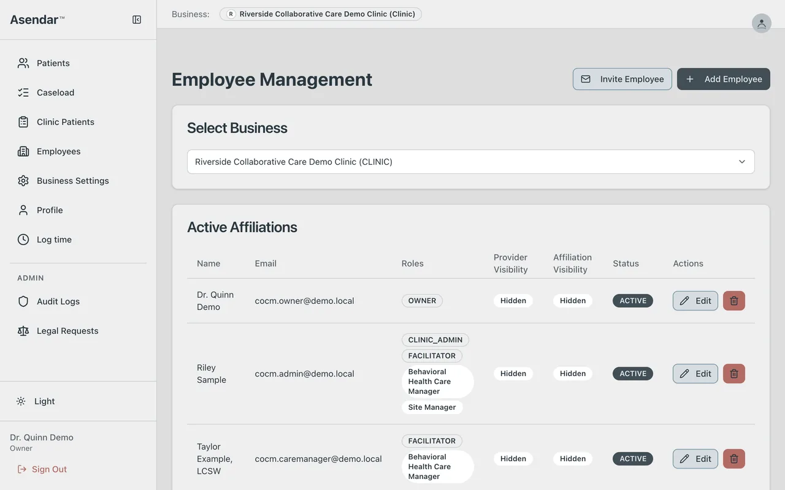Click the OWNER role badge
785x490 pixels.
click(x=422, y=301)
